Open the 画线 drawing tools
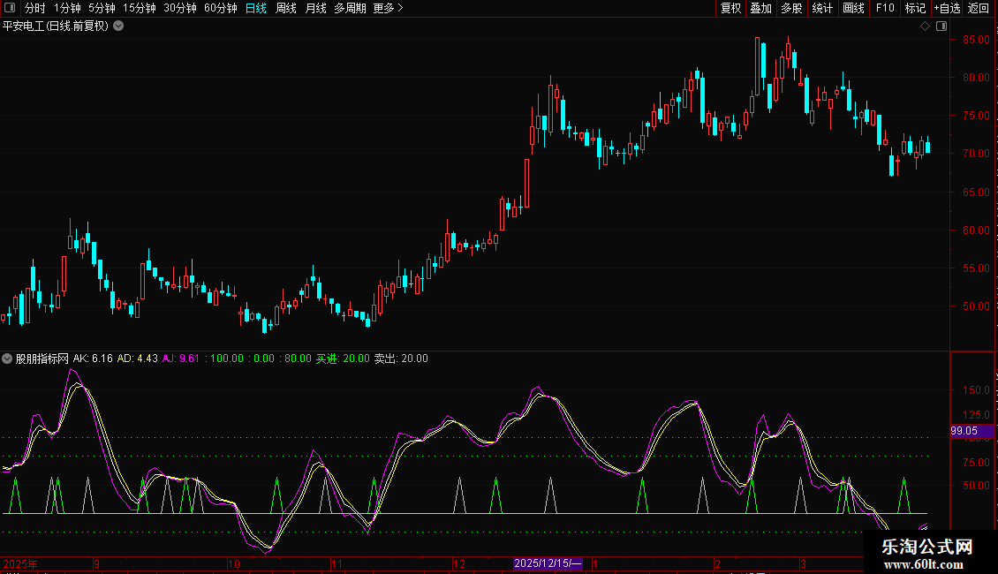This screenshot has width=998, height=574. (853, 8)
